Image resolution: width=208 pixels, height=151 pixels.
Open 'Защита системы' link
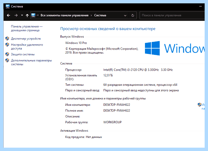click(x=23, y=54)
